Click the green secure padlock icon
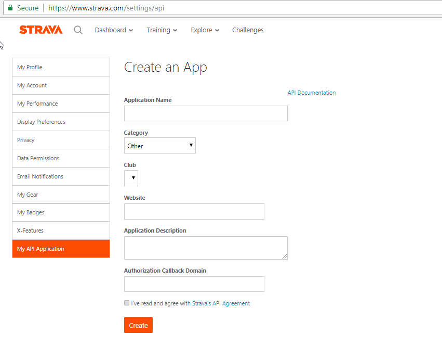 [10, 8]
